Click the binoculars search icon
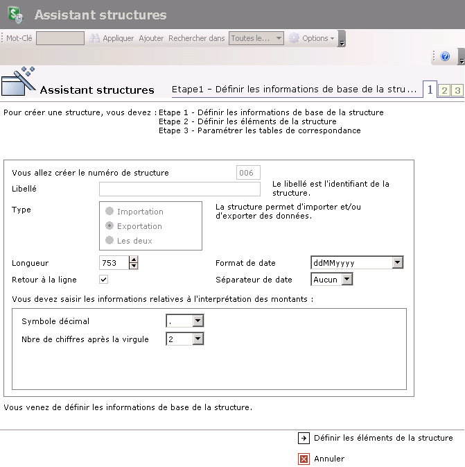This screenshot has width=465, height=467. click(x=95, y=39)
